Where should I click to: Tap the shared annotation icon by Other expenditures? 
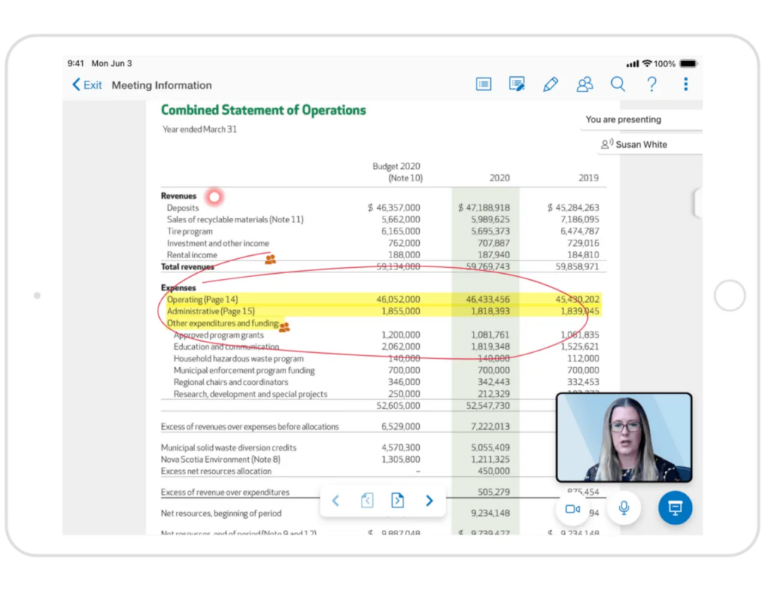pos(285,326)
